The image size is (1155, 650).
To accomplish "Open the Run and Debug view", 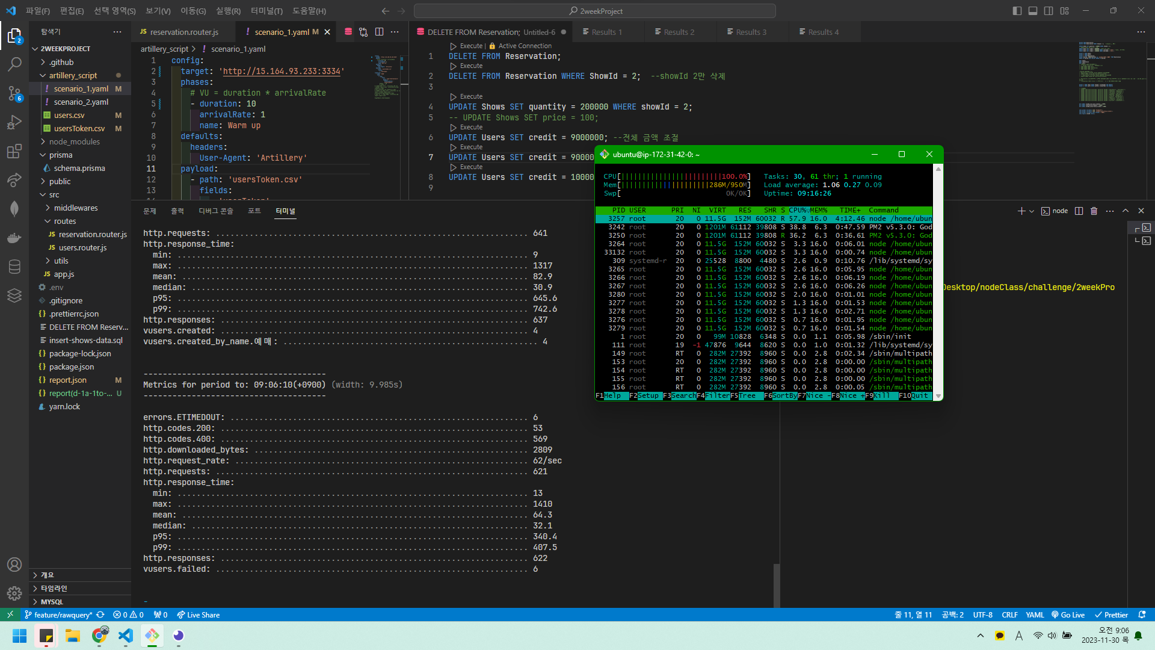I will pos(14,122).
